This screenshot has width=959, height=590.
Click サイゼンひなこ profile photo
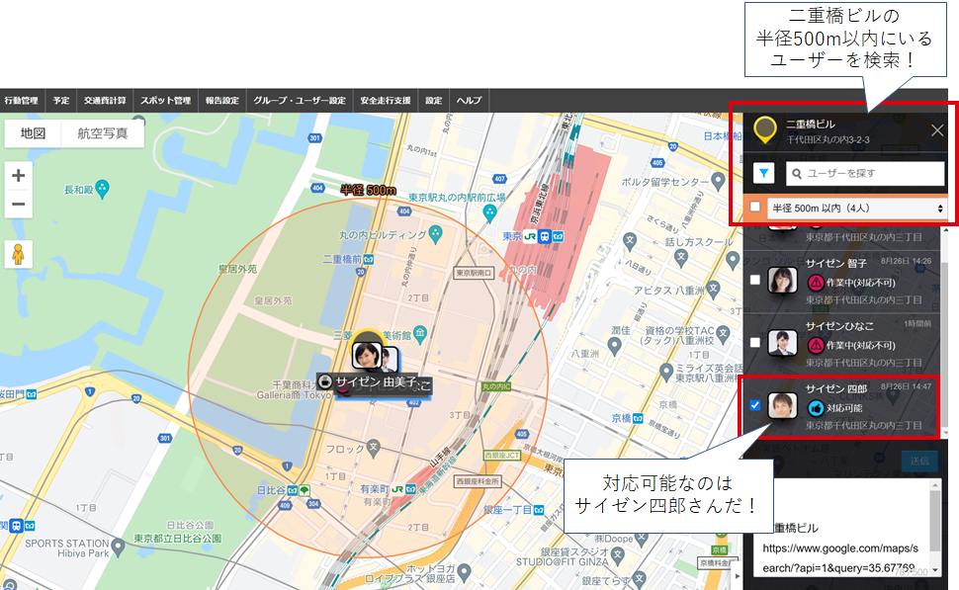coord(783,343)
